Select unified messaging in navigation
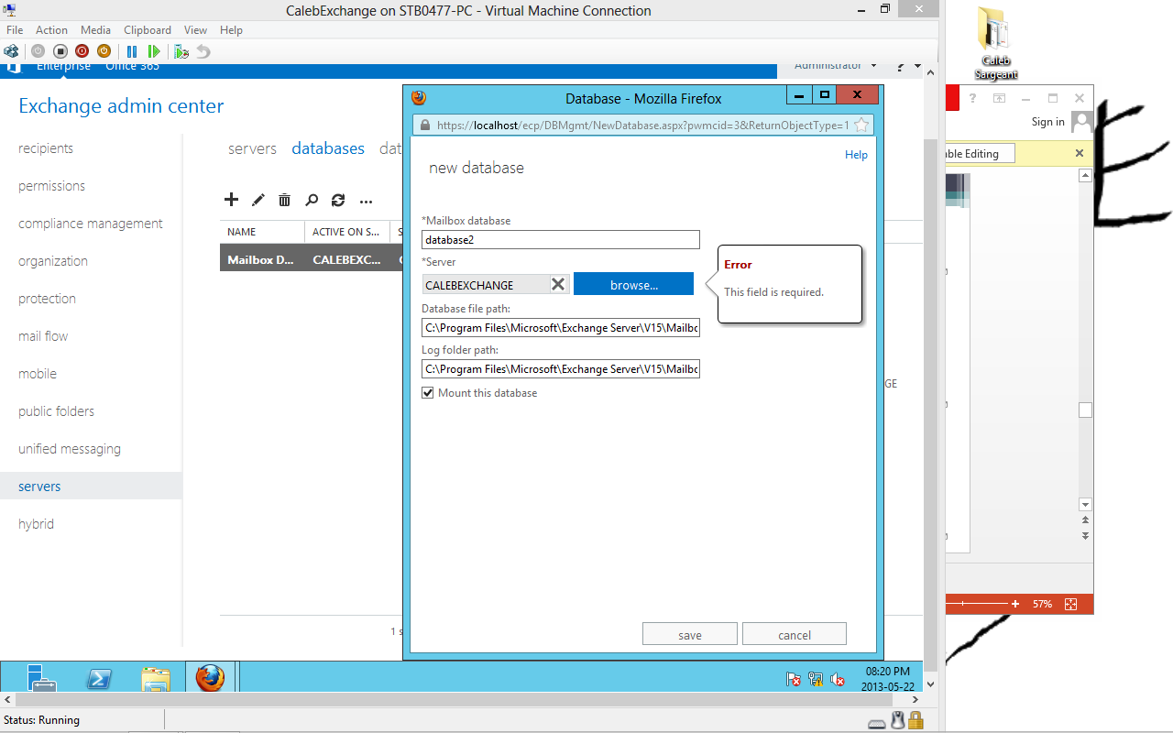Screen dimensions: 1173x733 coord(70,449)
